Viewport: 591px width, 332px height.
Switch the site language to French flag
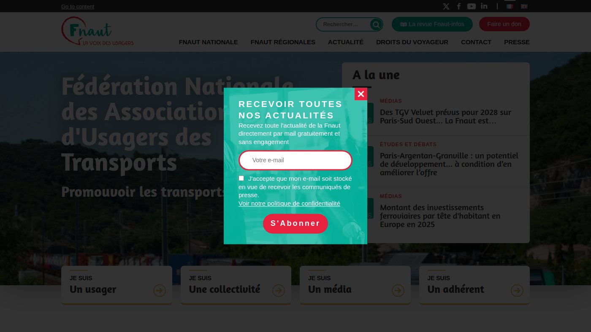(x=510, y=6)
